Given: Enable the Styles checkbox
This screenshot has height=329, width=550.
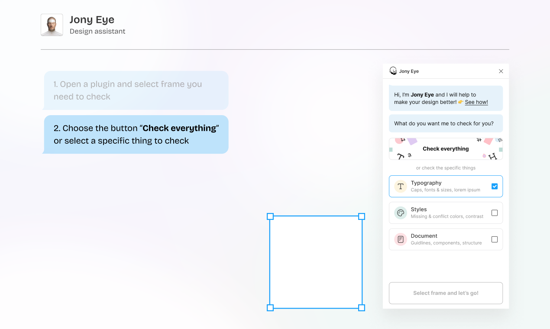Looking at the screenshot, I should coord(495,213).
